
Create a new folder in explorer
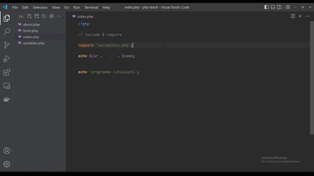pyautogui.click(x=37, y=16)
